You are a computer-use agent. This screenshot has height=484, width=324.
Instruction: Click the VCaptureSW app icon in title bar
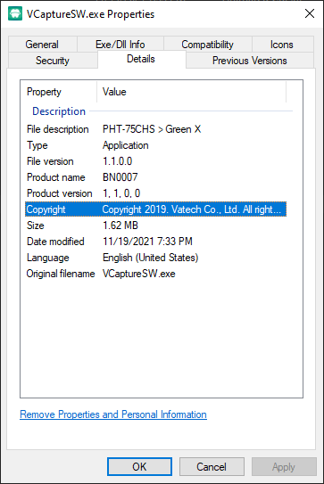[15, 14]
